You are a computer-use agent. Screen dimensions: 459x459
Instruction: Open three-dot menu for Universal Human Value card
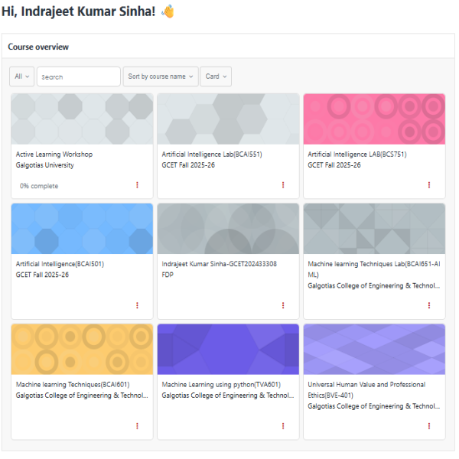tap(429, 426)
